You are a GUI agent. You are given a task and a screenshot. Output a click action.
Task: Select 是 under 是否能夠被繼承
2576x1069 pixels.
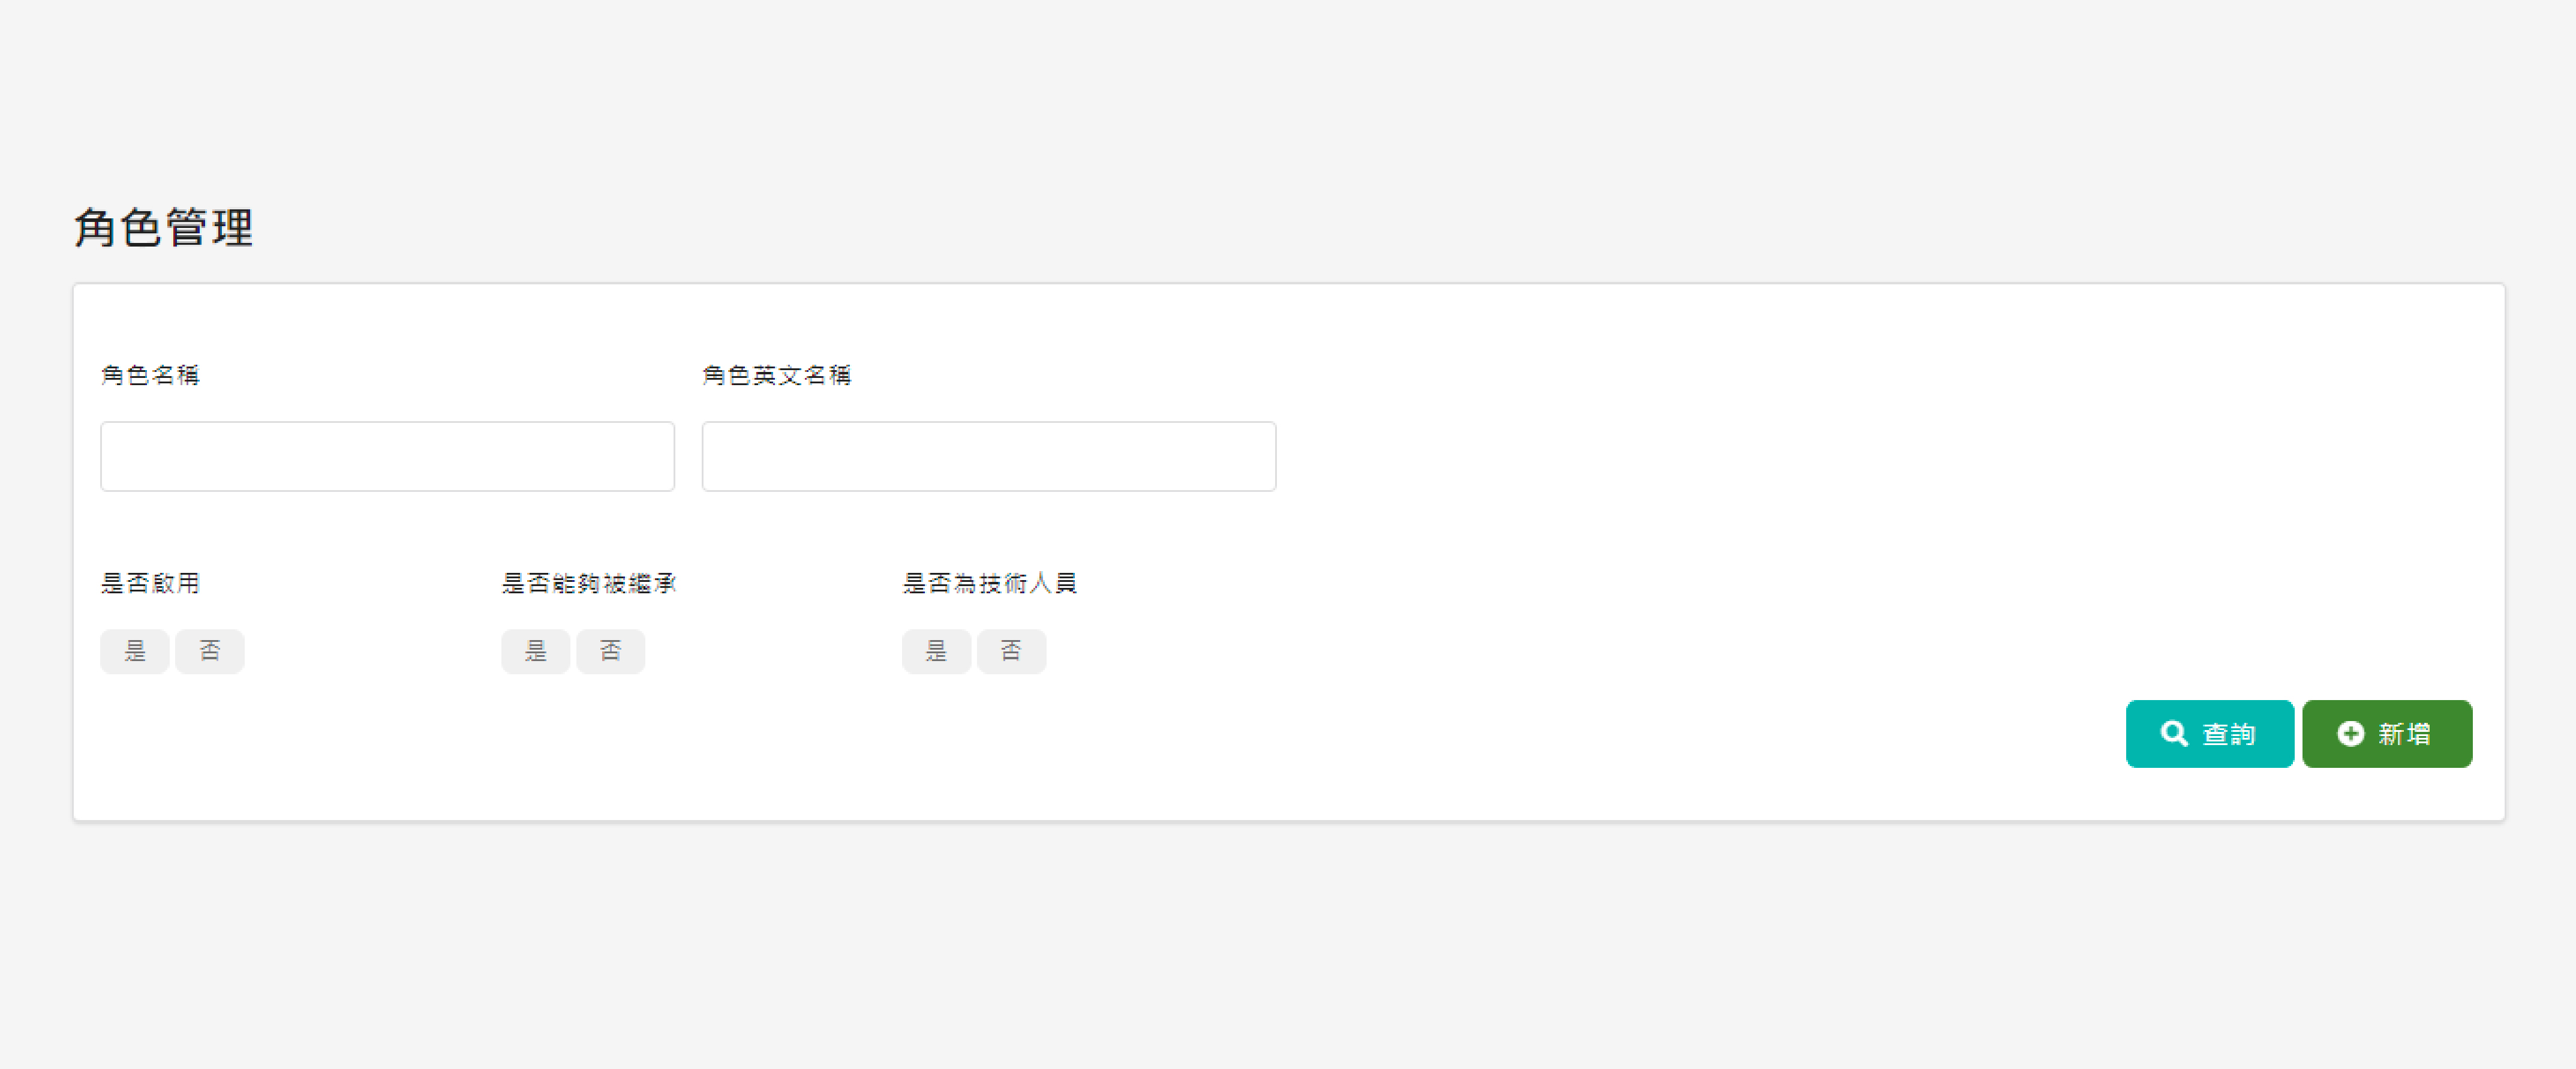tap(536, 651)
